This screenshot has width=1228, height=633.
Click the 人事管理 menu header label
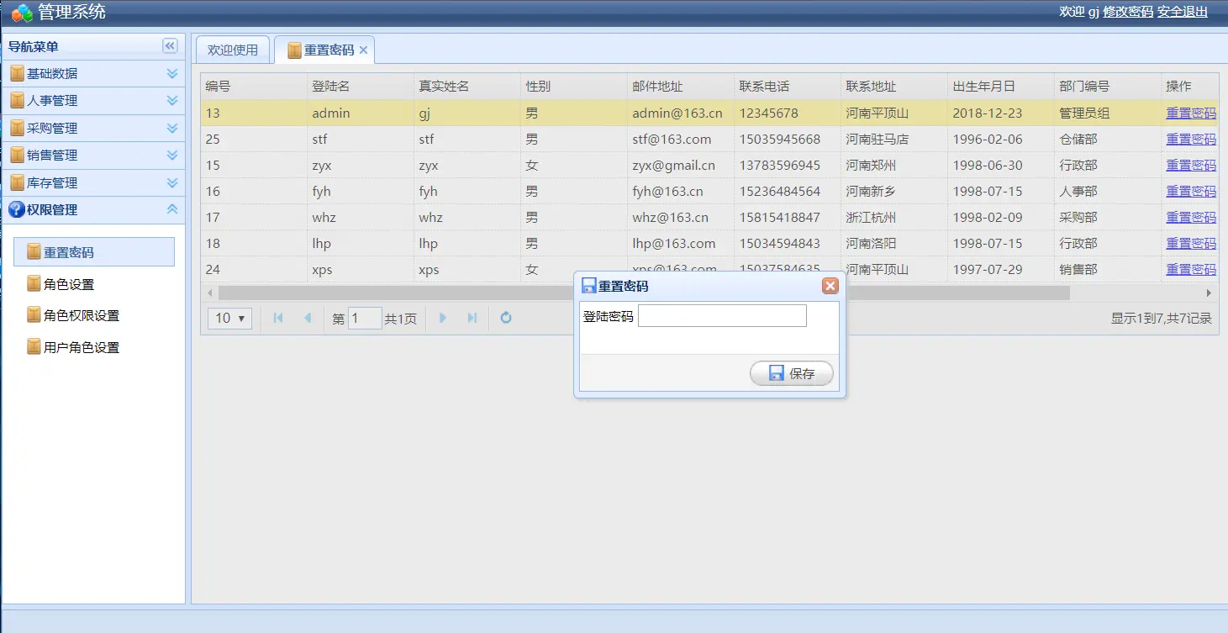point(52,101)
